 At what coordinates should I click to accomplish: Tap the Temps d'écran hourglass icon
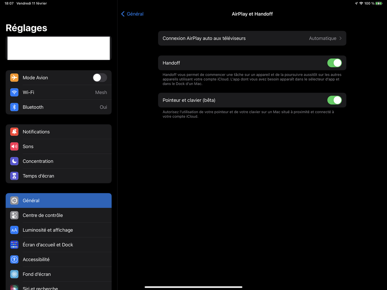point(14,176)
